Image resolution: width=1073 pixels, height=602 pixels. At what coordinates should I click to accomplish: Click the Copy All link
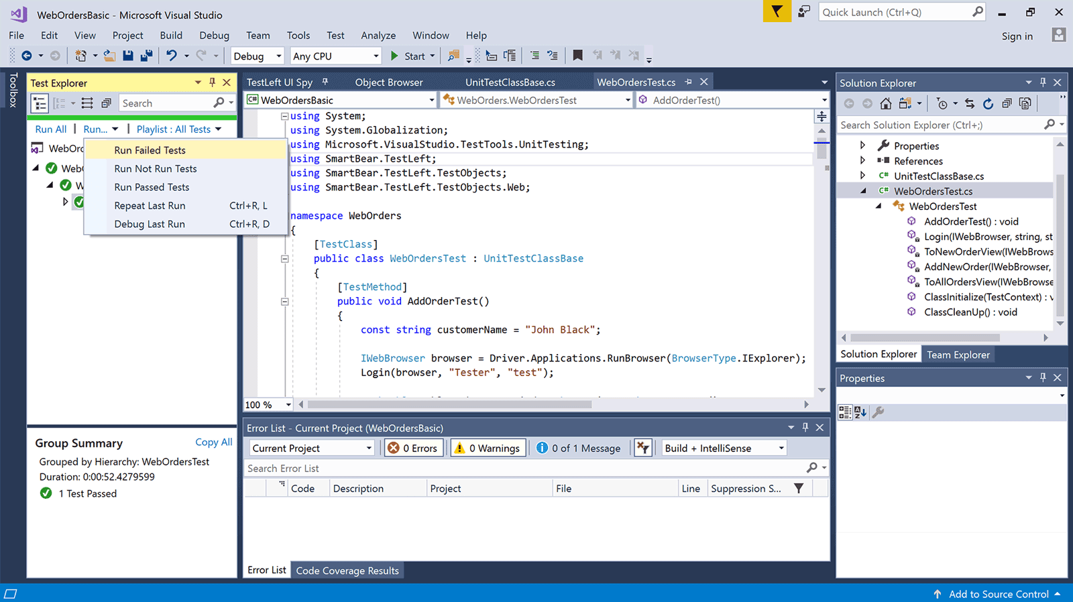click(x=213, y=442)
